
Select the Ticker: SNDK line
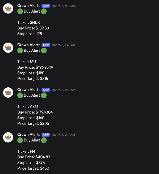[29, 23]
